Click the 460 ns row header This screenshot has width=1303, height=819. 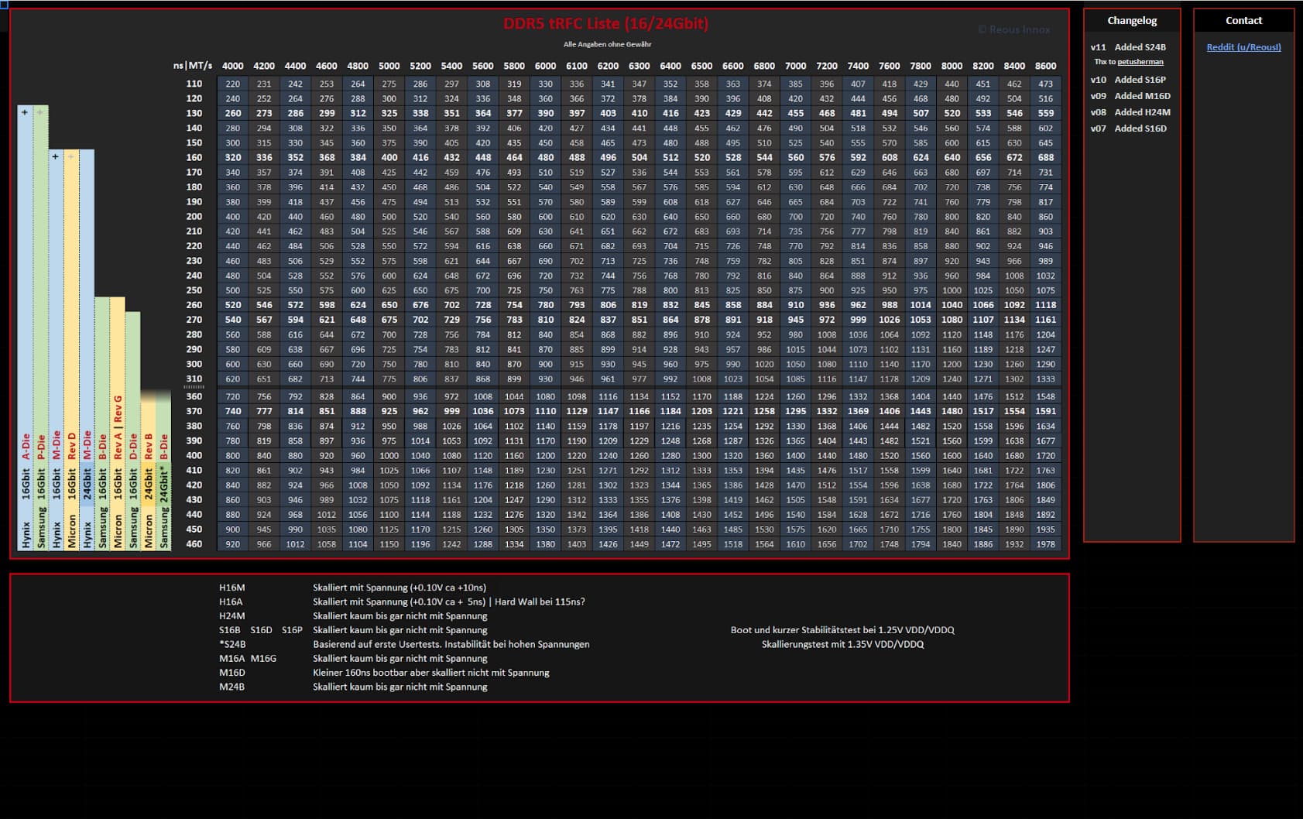[194, 544]
